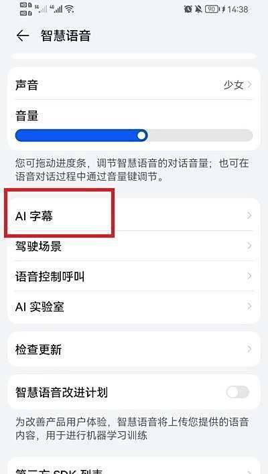Tap the volume slider handle knob

pos(141,135)
